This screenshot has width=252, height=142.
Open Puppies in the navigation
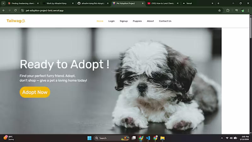137,21
